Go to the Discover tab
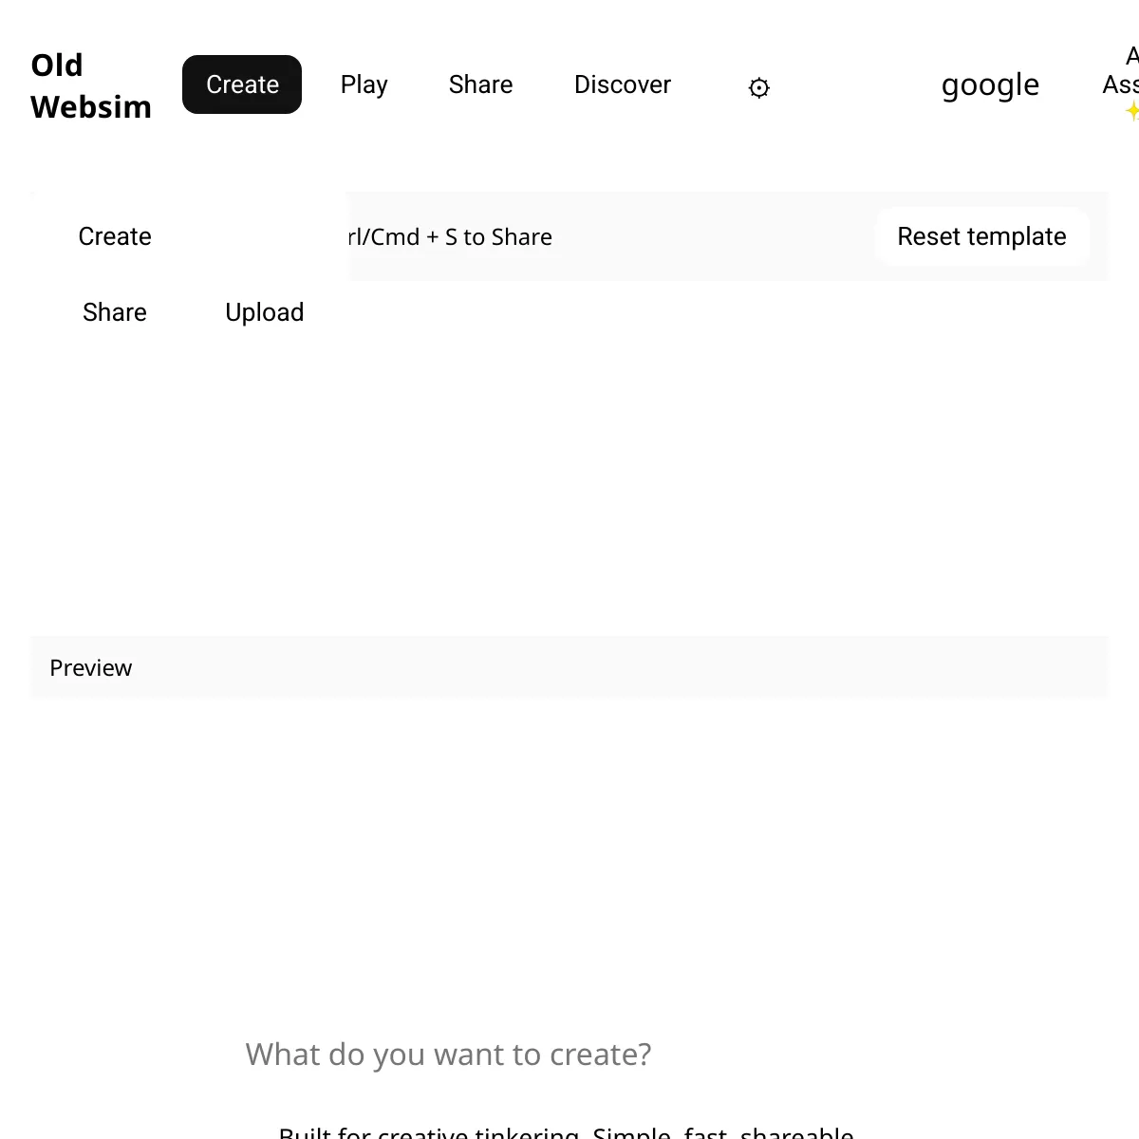The width and height of the screenshot is (1139, 1139). 623,84
